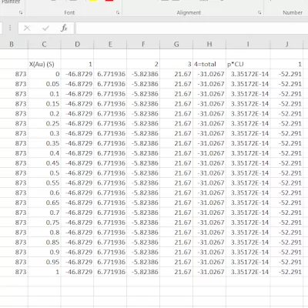Screen dimensions: 308x308
Task: Select the 4=total header cell
Action: [x=209, y=64]
